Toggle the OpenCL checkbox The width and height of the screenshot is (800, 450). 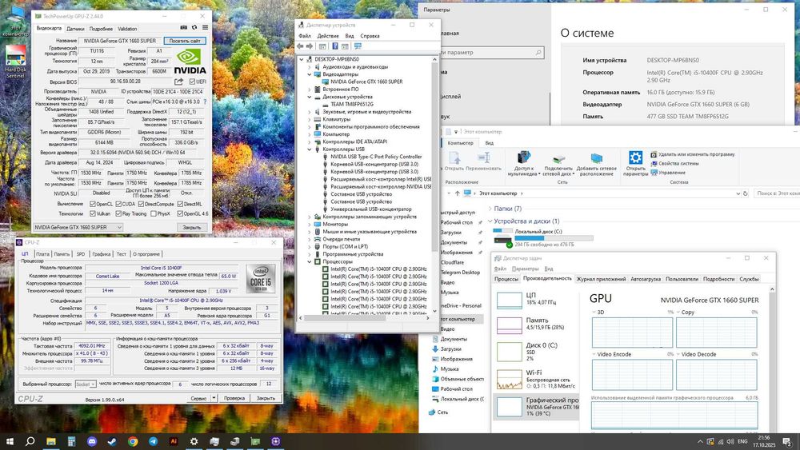pyautogui.click(x=92, y=204)
